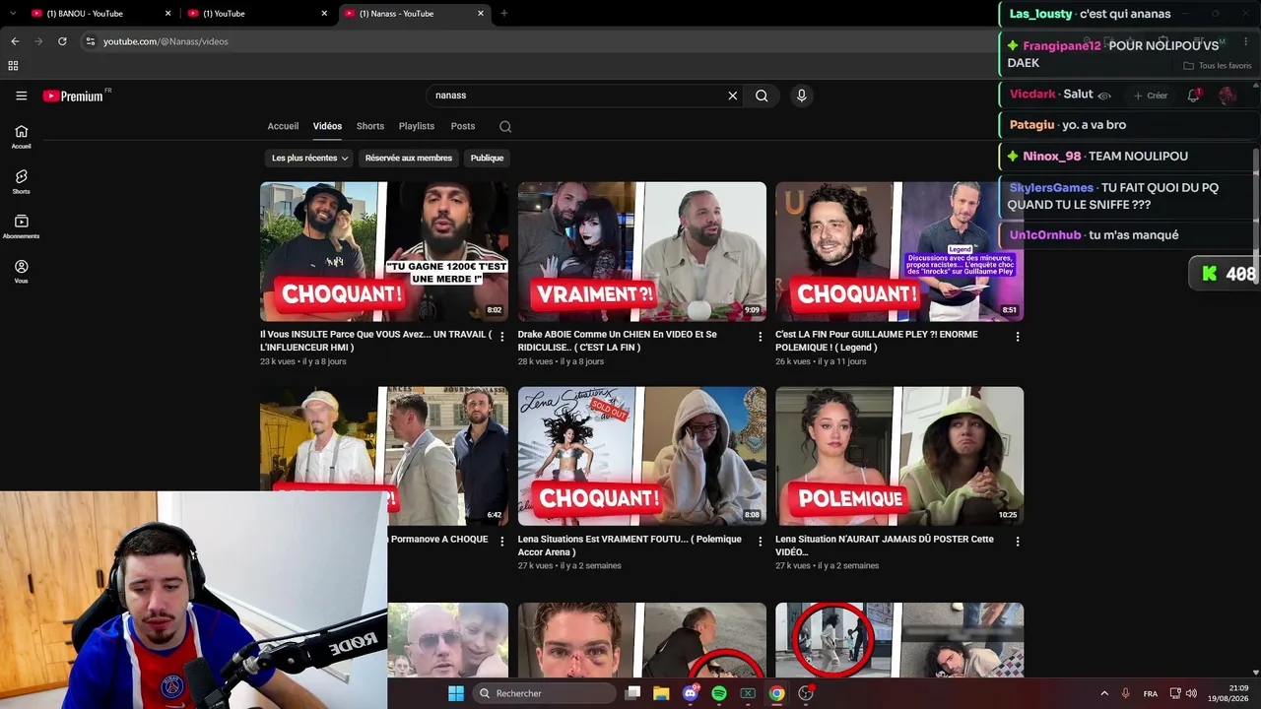Click the Créer button

pos(1150,96)
